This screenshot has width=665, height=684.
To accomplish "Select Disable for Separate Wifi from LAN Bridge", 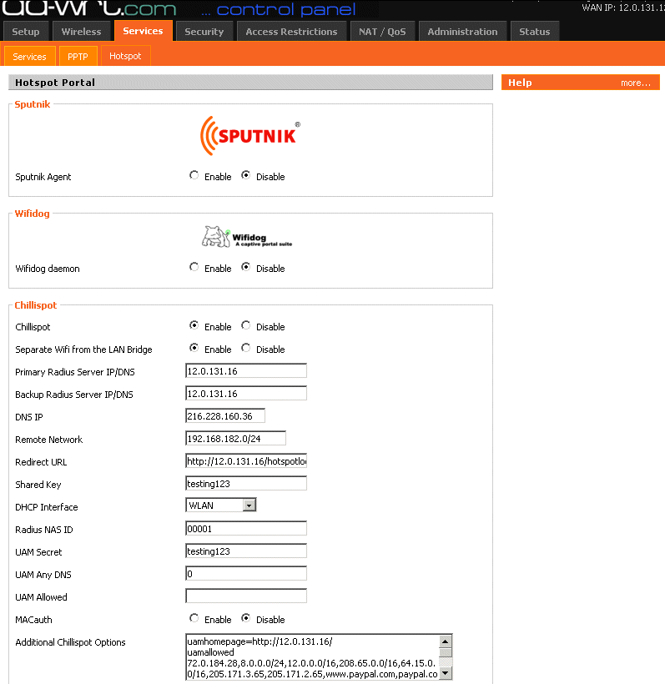I will click(246, 349).
